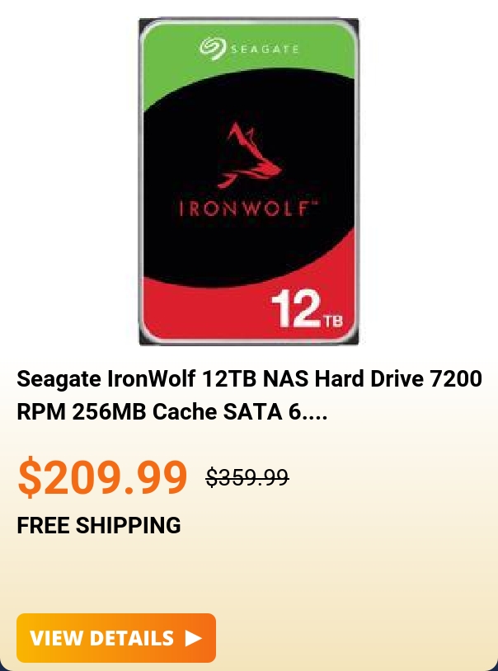Click the Seagate IronWolf hard drive image
Viewport: 498px width, 671px height.
[x=249, y=181]
